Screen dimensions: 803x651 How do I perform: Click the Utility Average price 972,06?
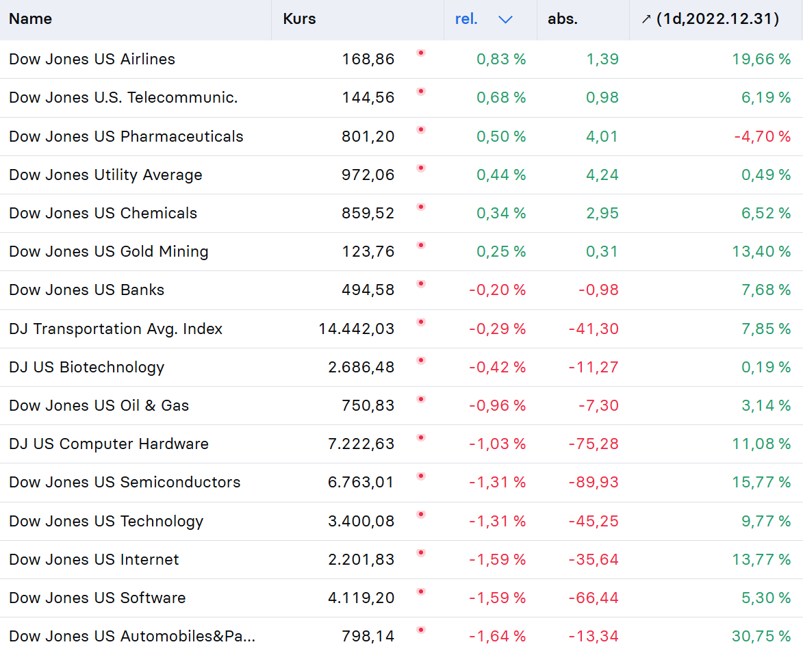(x=368, y=175)
